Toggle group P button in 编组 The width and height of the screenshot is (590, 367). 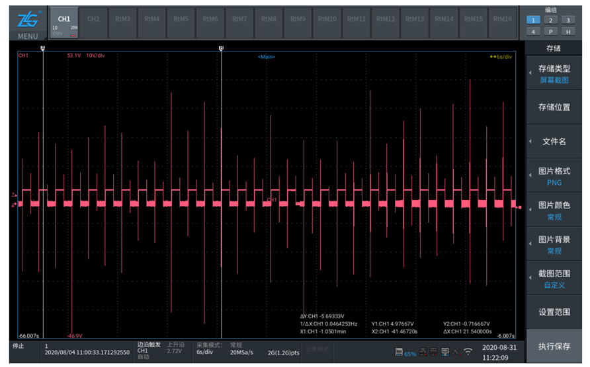pos(550,32)
